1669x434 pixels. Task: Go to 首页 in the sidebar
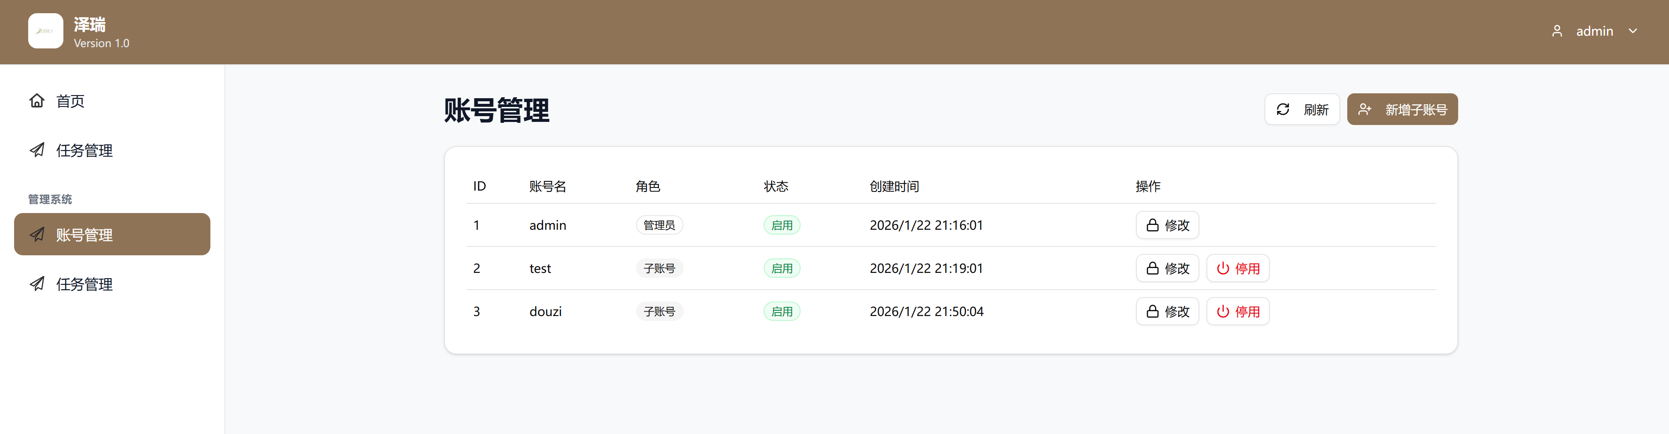[70, 101]
